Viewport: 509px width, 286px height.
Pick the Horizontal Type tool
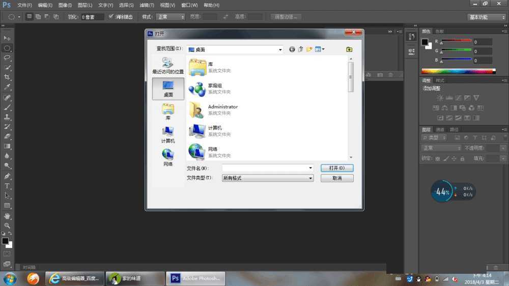click(7, 186)
